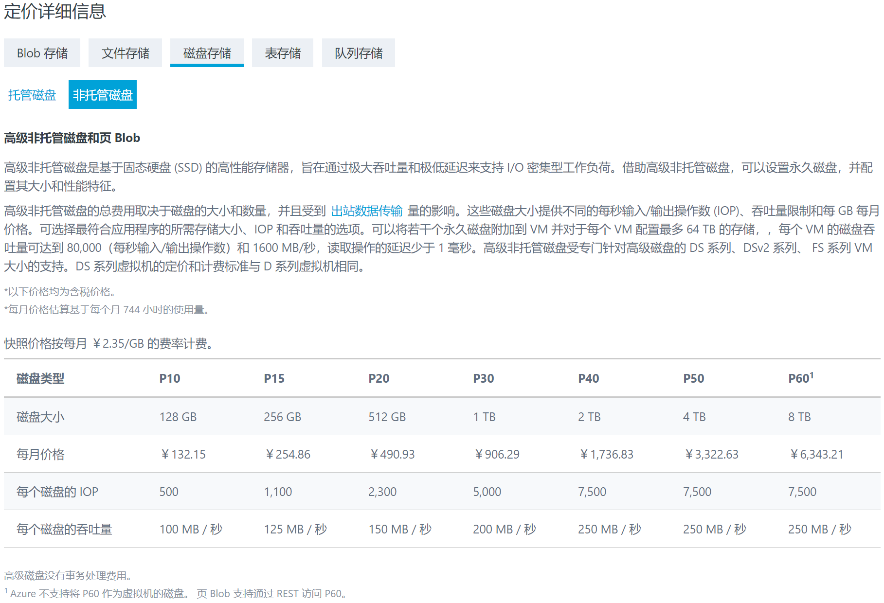Click the 每月价格 row label
The height and width of the screenshot is (603, 884).
40,454
